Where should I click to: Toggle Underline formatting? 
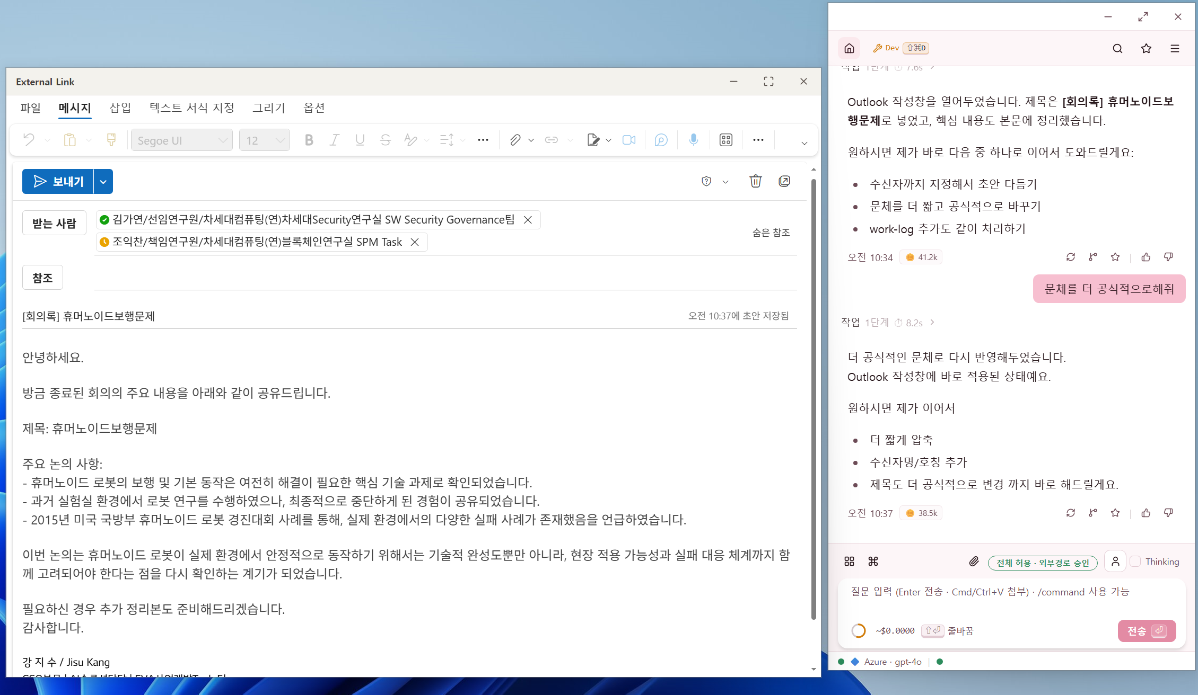pyautogui.click(x=360, y=140)
